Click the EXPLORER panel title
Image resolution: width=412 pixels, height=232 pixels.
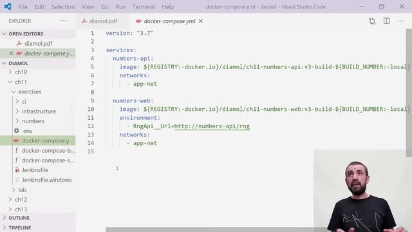(x=20, y=21)
